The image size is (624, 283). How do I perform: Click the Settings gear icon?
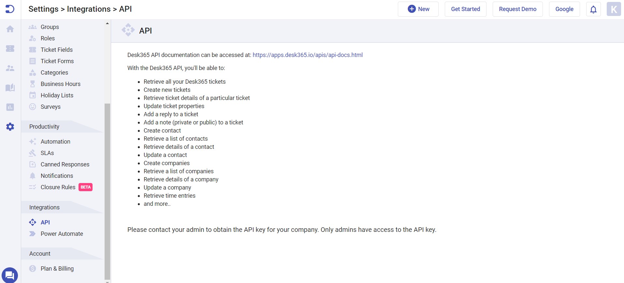pyautogui.click(x=10, y=127)
